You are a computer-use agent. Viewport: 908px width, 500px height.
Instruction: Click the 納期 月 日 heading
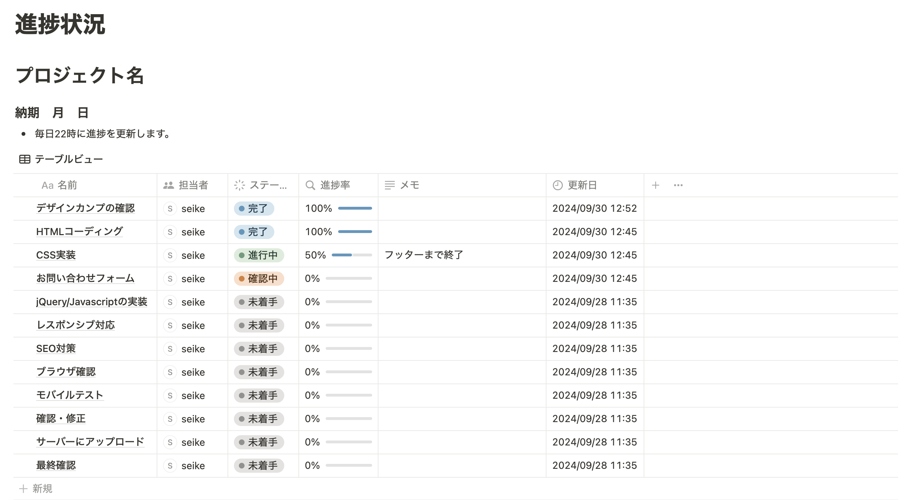pos(52,113)
